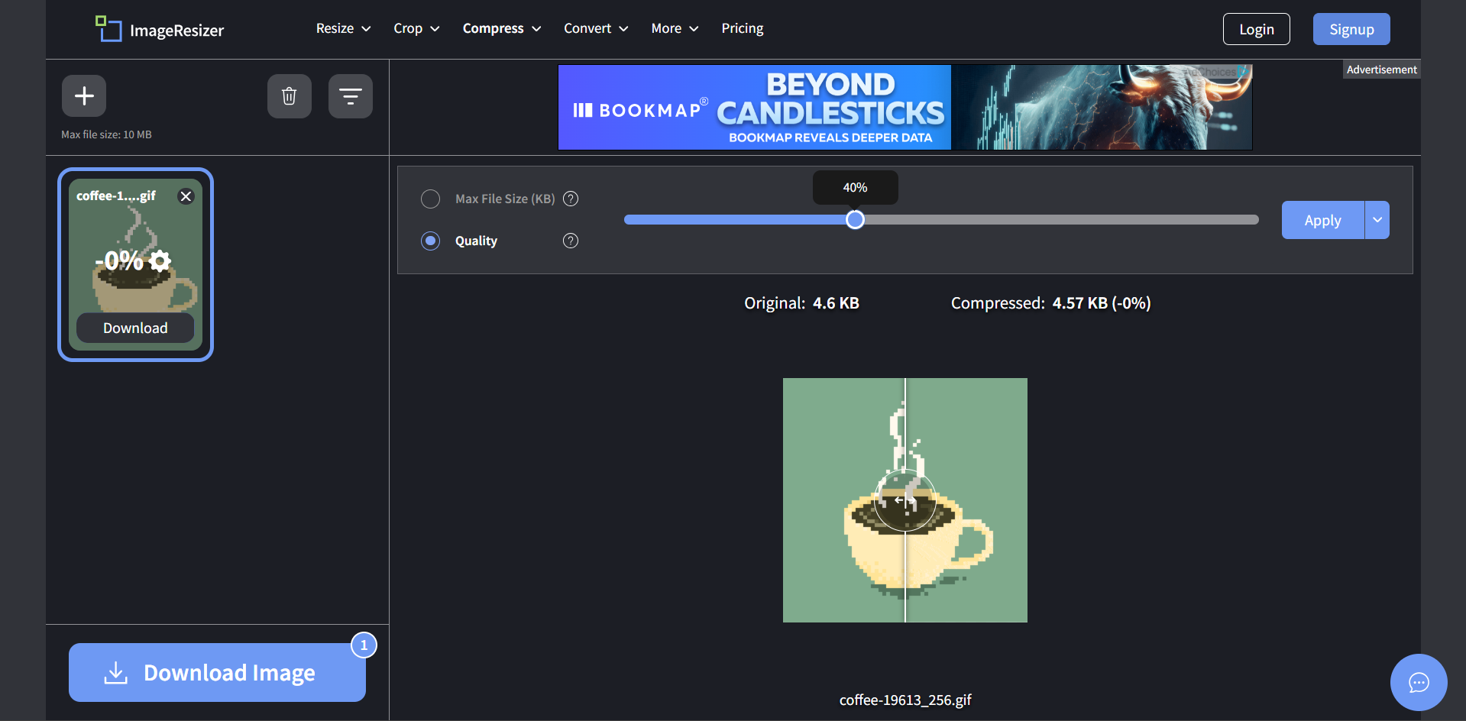Open the chat support bubble icon

pyautogui.click(x=1419, y=682)
